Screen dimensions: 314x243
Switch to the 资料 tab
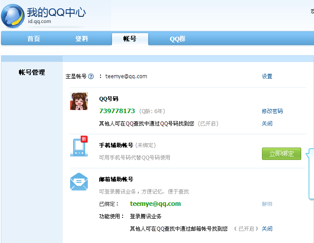82,39
